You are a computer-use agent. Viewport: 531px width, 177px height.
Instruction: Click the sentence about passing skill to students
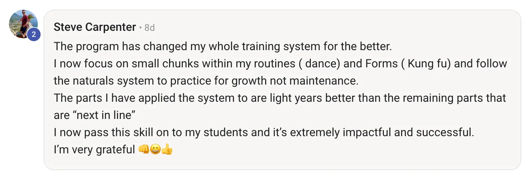point(264,132)
